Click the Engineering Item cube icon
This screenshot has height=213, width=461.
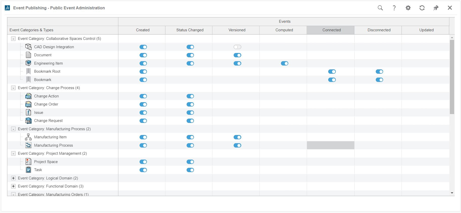pyautogui.click(x=28, y=63)
